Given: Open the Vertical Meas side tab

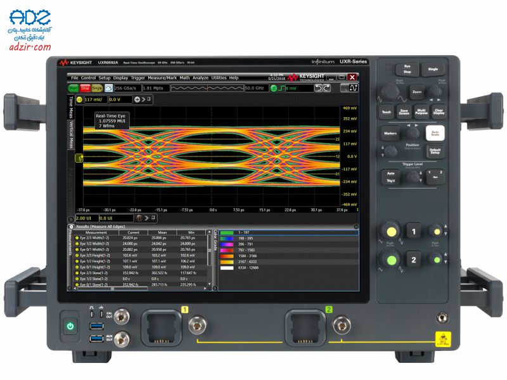Looking at the screenshot, I should [71, 135].
